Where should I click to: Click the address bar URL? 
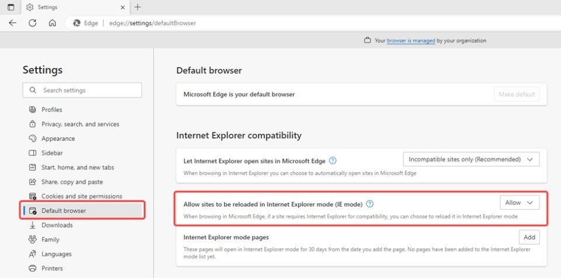(152, 23)
